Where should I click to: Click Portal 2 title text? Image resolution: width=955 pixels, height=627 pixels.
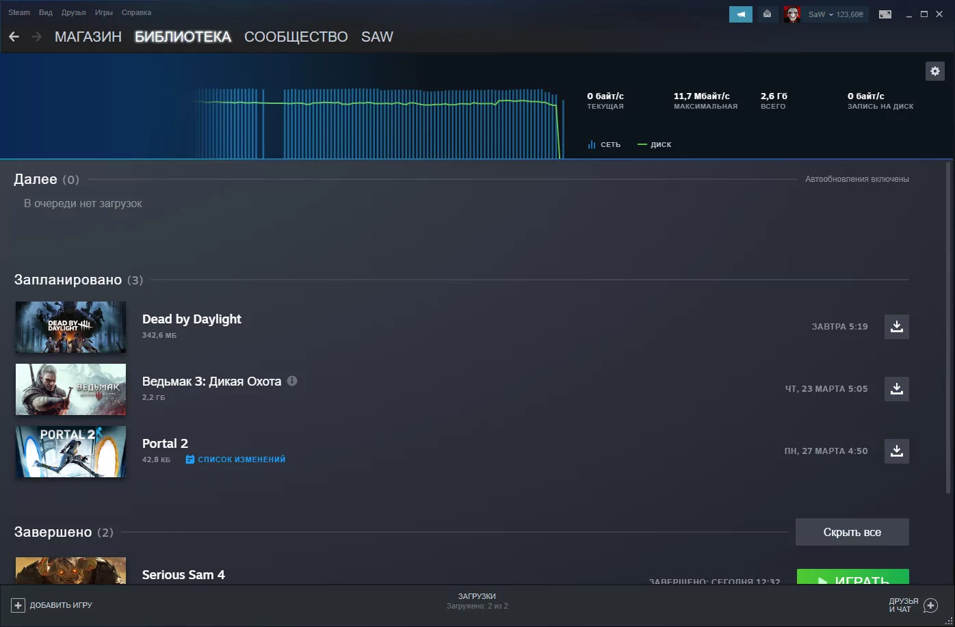(165, 444)
